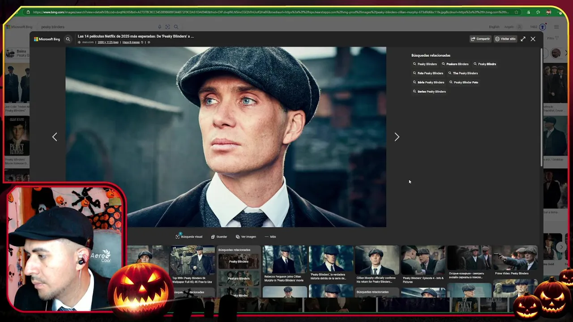Screen dimensions: 573x322
Task: Start a Búsqueda visual
Action: [189, 237]
